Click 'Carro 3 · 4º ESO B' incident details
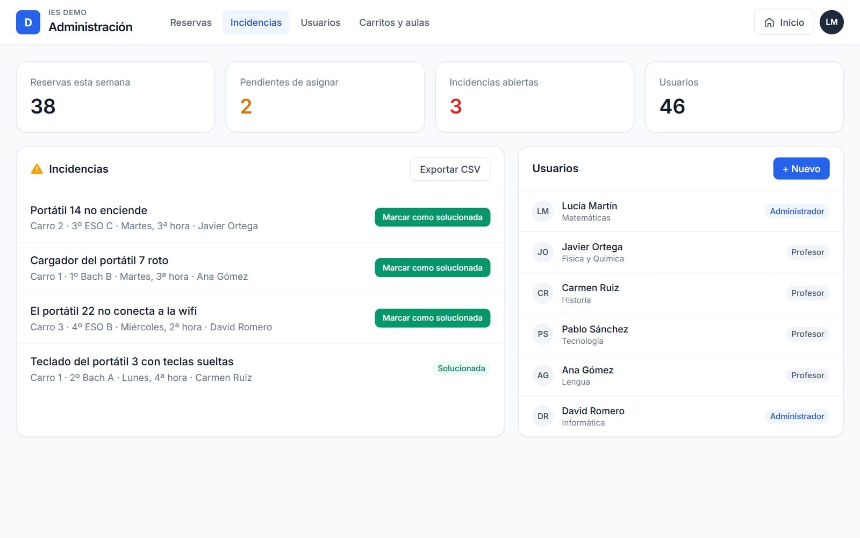 (151, 327)
